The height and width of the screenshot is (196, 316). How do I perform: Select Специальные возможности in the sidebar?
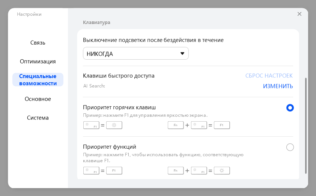pyautogui.click(x=38, y=80)
